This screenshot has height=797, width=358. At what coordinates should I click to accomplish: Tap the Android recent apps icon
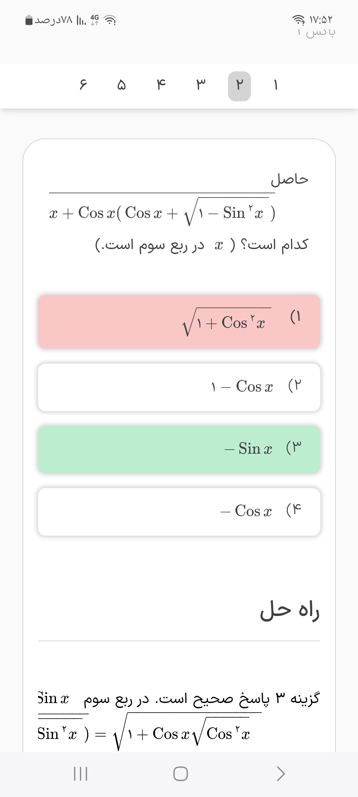point(80,774)
